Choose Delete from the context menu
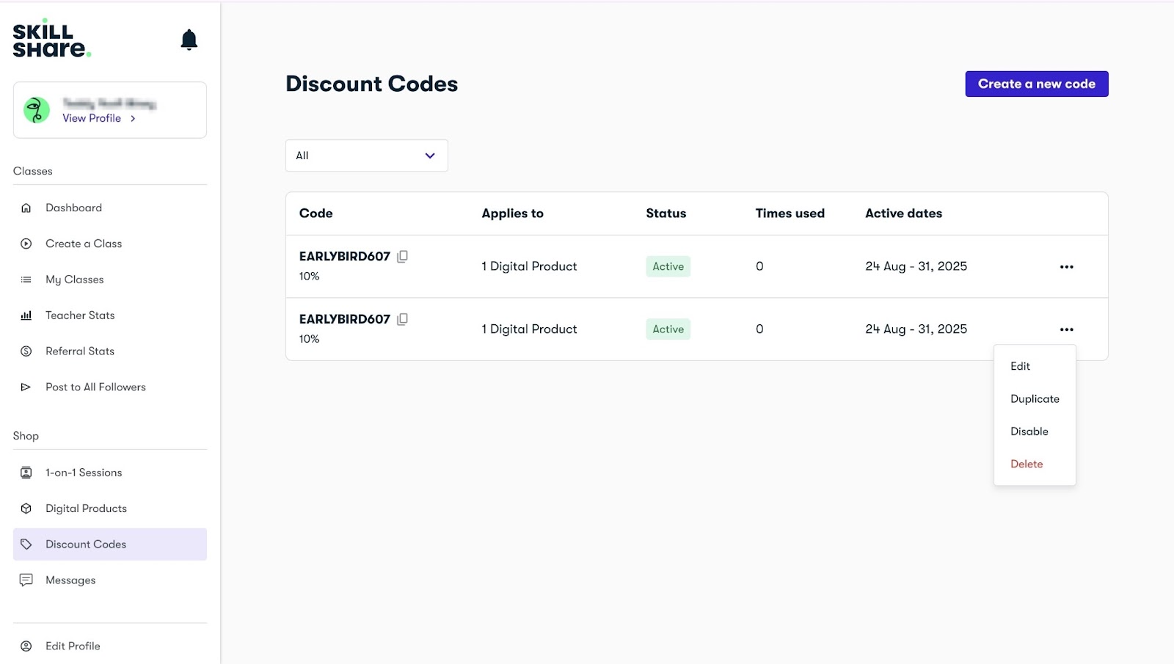The height and width of the screenshot is (664, 1174). pos(1027,464)
